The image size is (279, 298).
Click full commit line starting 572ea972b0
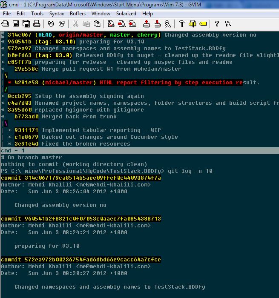pyautogui.click(x=81, y=260)
